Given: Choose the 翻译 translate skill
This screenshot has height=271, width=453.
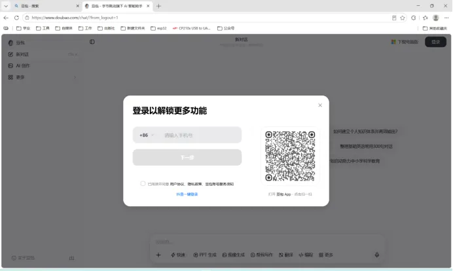Looking at the screenshot, I should coord(285,255).
